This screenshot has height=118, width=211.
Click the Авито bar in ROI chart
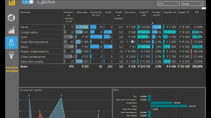pos(169,106)
